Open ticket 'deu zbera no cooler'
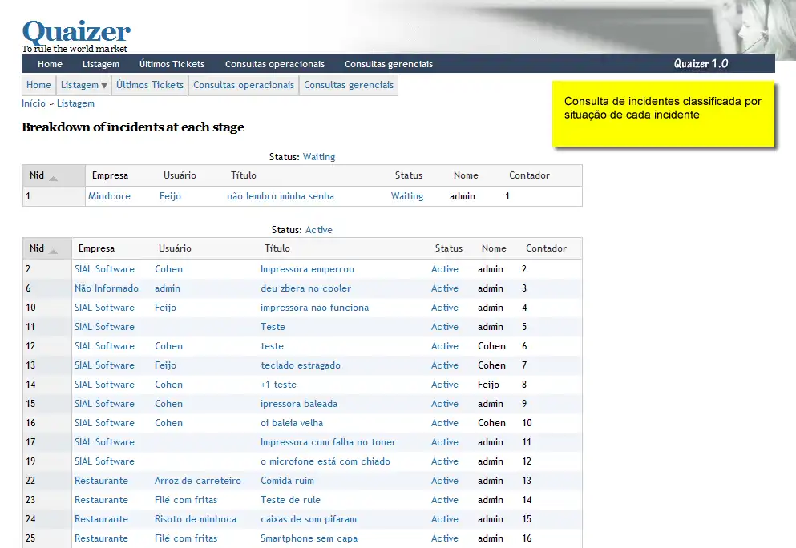The width and height of the screenshot is (796, 548). [x=305, y=288]
